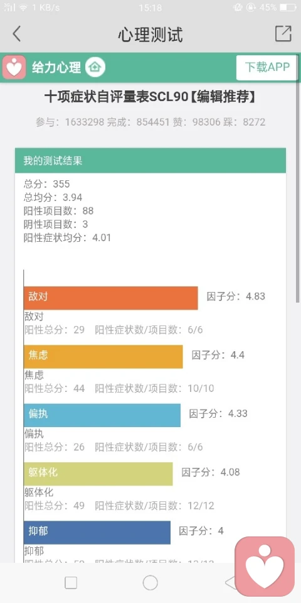The width and height of the screenshot is (301, 603).
Task: Select the dark blue 抑郁 factor bar
Action: coord(97,532)
